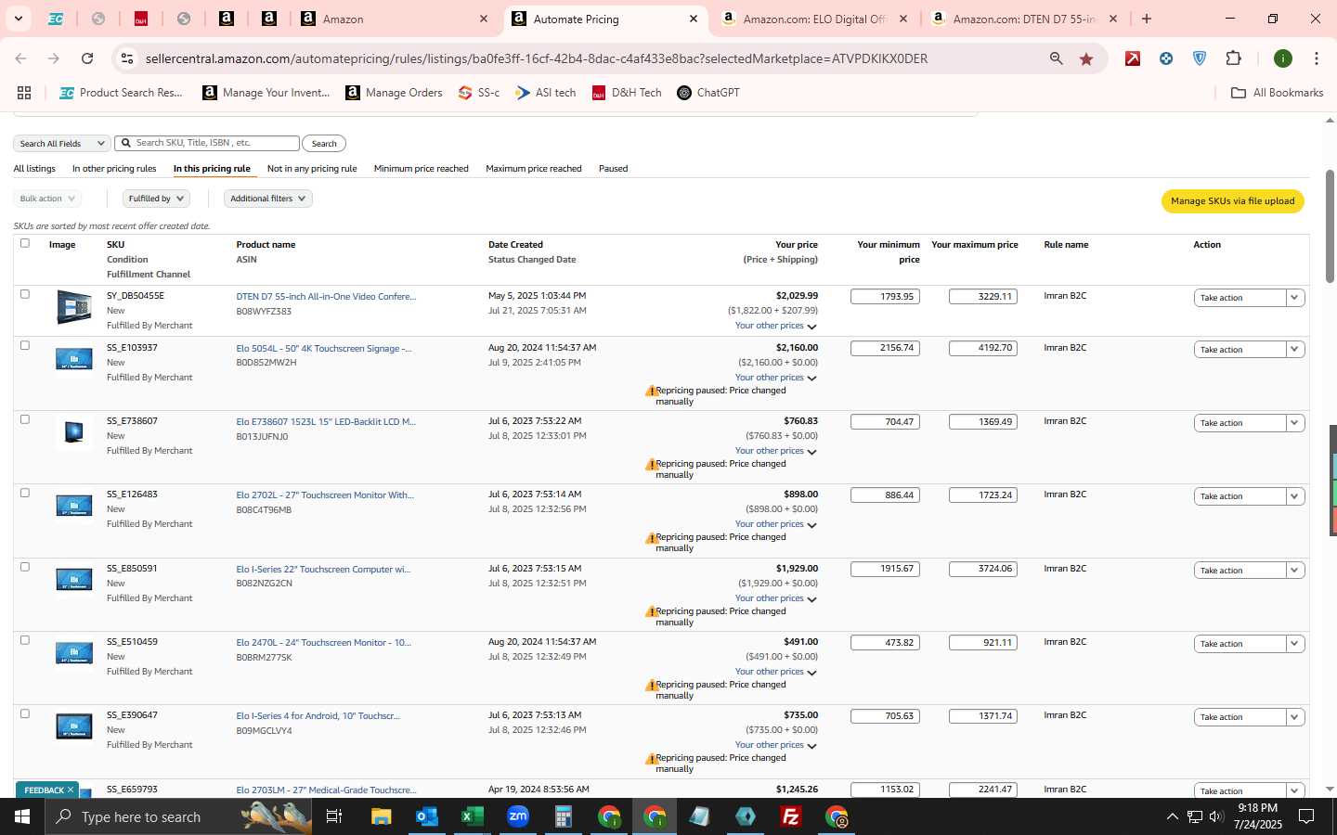Image resolution: width=1337 pixels, height=835 pixels.
Task: Check the box for SKU SS_E103937
Action: coord(25,345)
